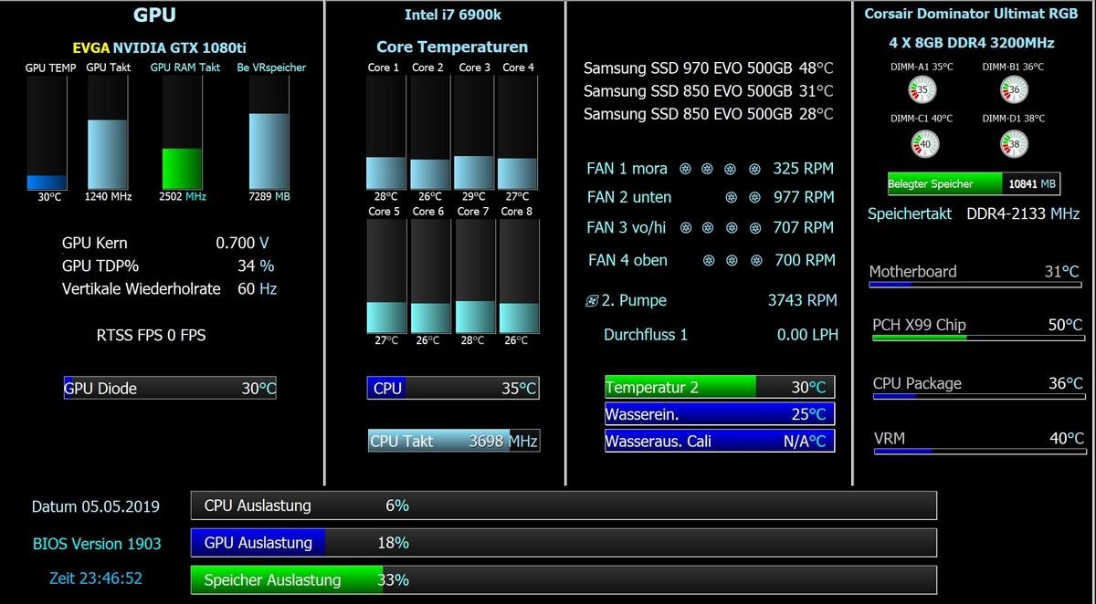
Task: Select the Samsung SSD 970 EVO row
Action: point(709,68)
